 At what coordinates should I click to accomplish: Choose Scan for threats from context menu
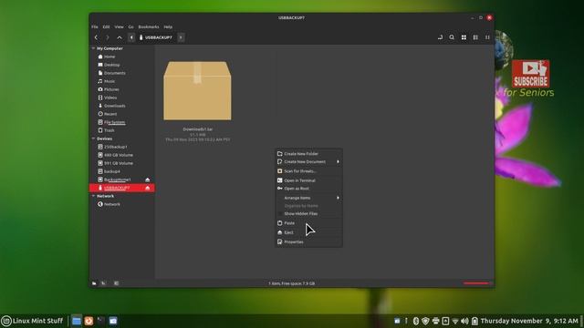[308, 171]
